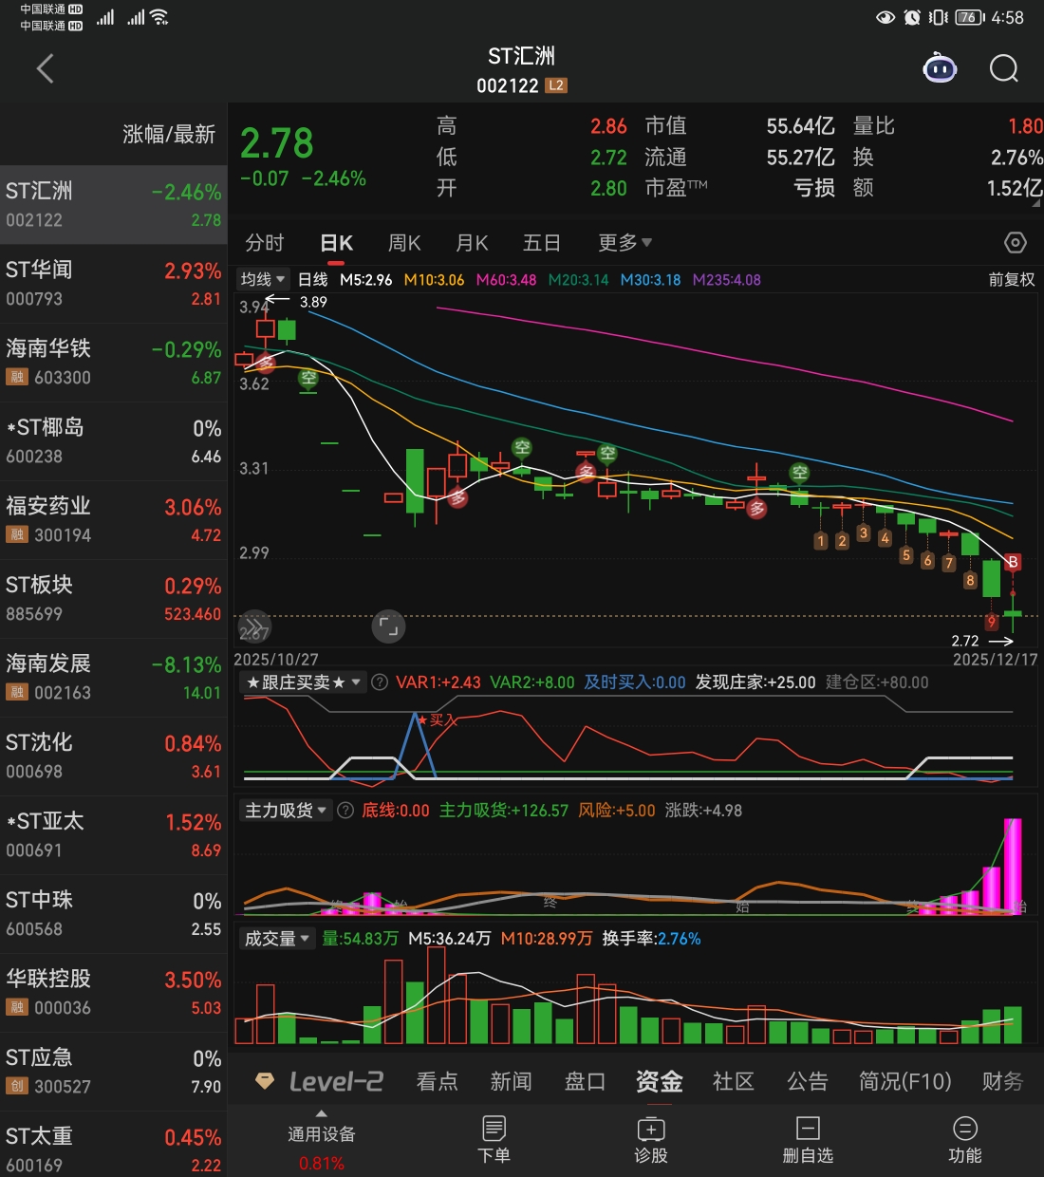1044x1177 pixels.
Task: Open chart settings hexagon icon
Action: point(1015,243)
